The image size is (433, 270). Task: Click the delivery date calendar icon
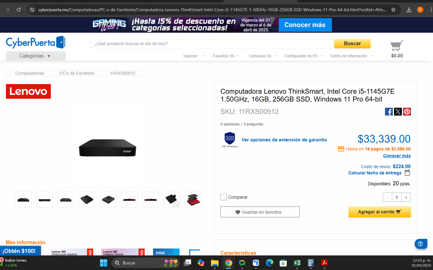[407, 173]
